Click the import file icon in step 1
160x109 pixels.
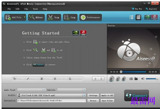35,42
